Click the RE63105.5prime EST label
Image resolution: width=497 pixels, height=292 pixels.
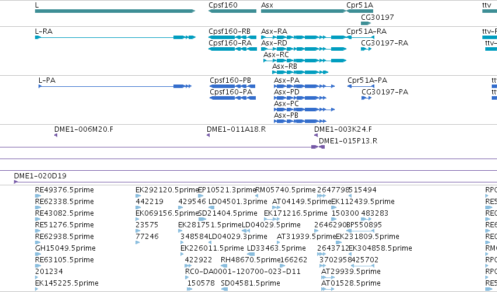click(64, 260)
